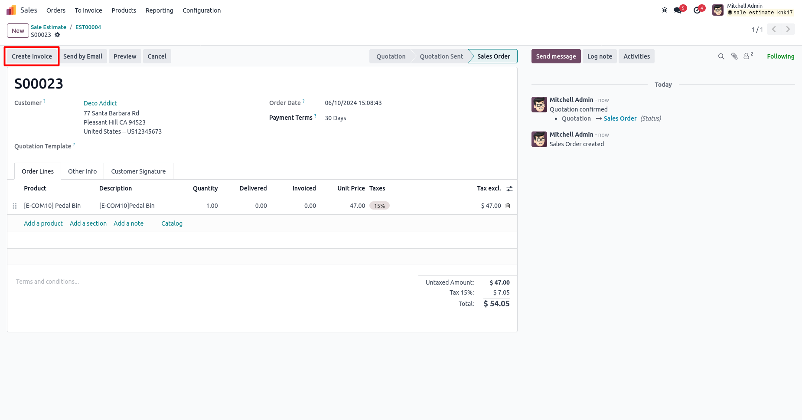Open the debug bug icon menu
The height and width of the screenshot is (420, 802).
[x=665, y=10]
